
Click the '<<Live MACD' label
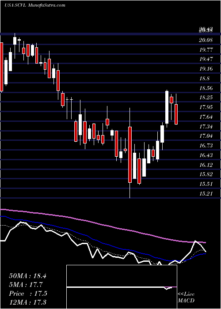pos(186,298)
